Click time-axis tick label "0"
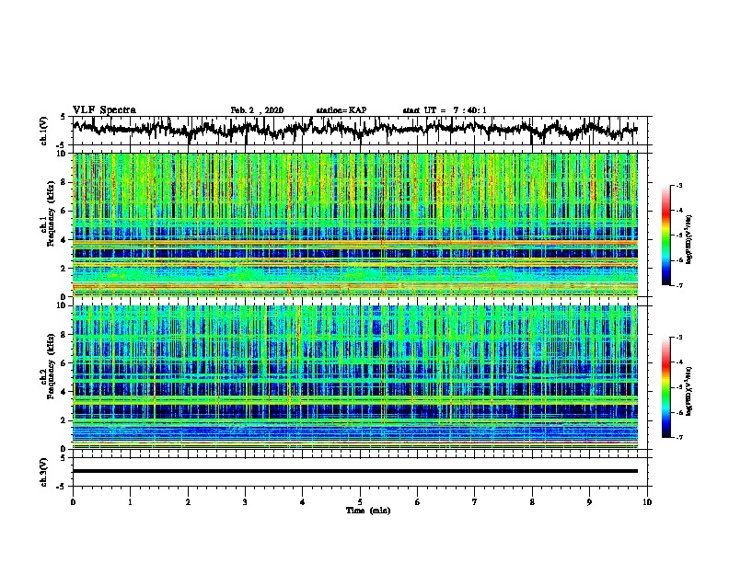The height and width of the screenshot is (563, 729). click(x=73, y=502)
